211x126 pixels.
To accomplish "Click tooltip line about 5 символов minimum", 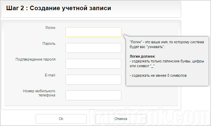I will point(158,76).
